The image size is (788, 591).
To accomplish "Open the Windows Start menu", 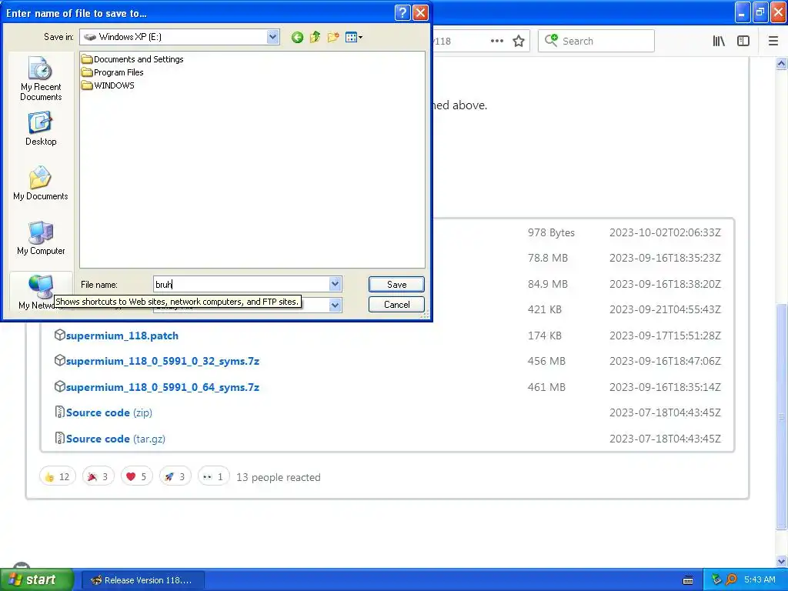I will coord(36,580).
